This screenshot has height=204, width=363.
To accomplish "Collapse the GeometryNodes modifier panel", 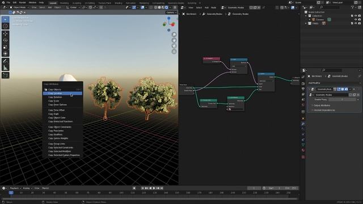I will point(309,89).
